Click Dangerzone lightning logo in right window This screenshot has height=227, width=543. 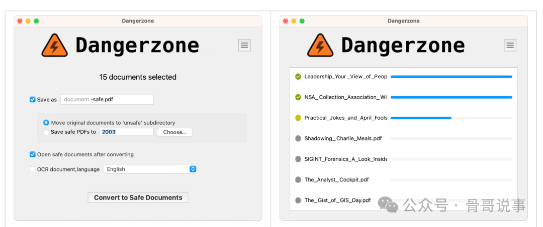(320, 45)
